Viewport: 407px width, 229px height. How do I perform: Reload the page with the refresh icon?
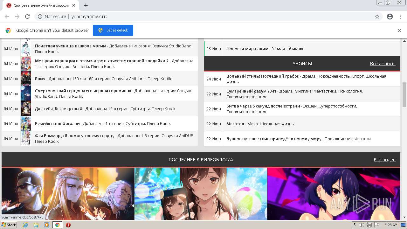click(27, 17)
